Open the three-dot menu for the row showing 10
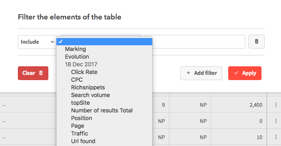 [x=276, y=137]
